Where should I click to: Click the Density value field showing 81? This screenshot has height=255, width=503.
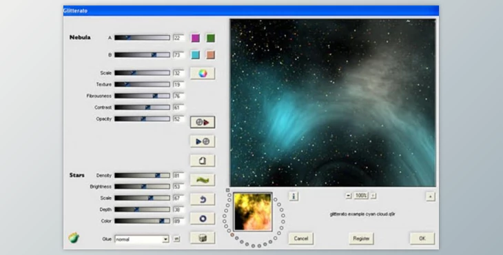[x=178, y=176]
